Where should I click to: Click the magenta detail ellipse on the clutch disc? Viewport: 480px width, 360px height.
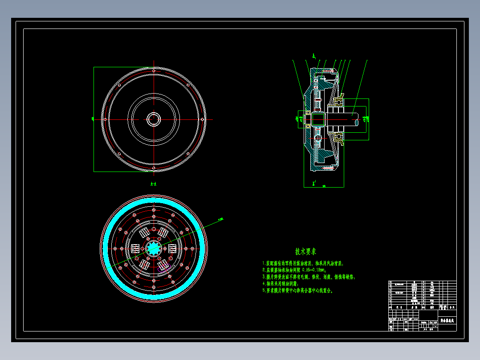click(164, 268)
